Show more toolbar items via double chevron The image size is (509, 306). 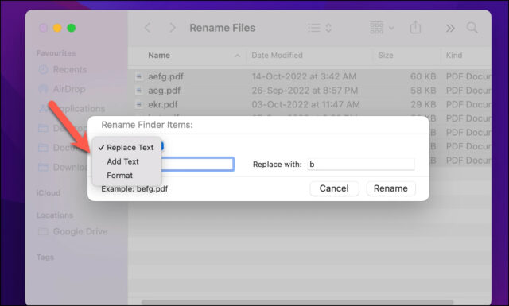[450, 29]
